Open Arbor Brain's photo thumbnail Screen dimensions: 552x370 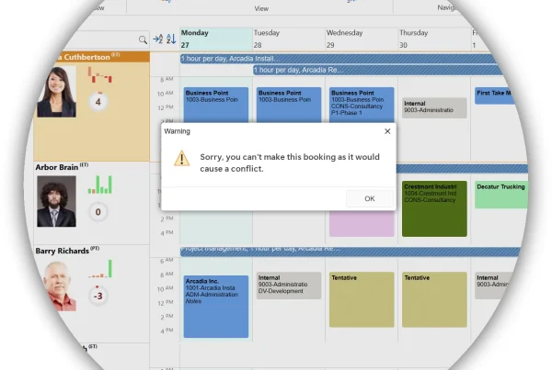pos(57,201)
